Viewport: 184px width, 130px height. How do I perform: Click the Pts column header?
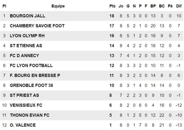pyautogui.click(x=112, y=6)
